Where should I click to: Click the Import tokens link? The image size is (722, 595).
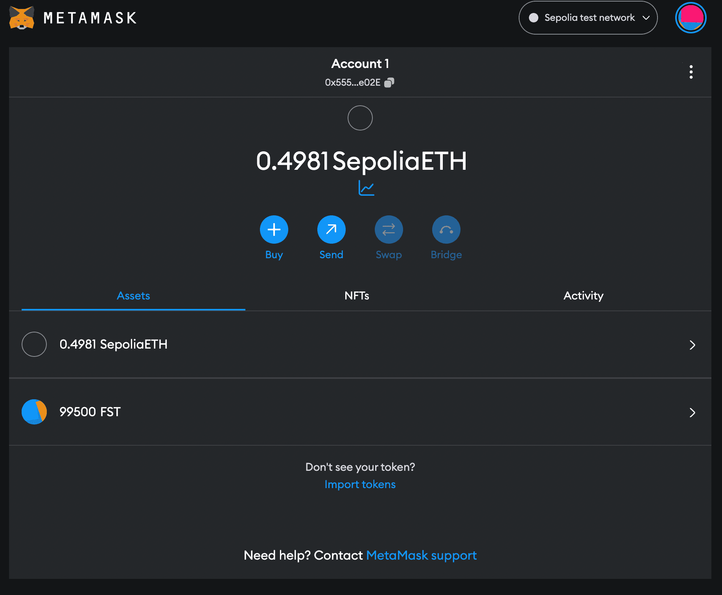[360, 484]
